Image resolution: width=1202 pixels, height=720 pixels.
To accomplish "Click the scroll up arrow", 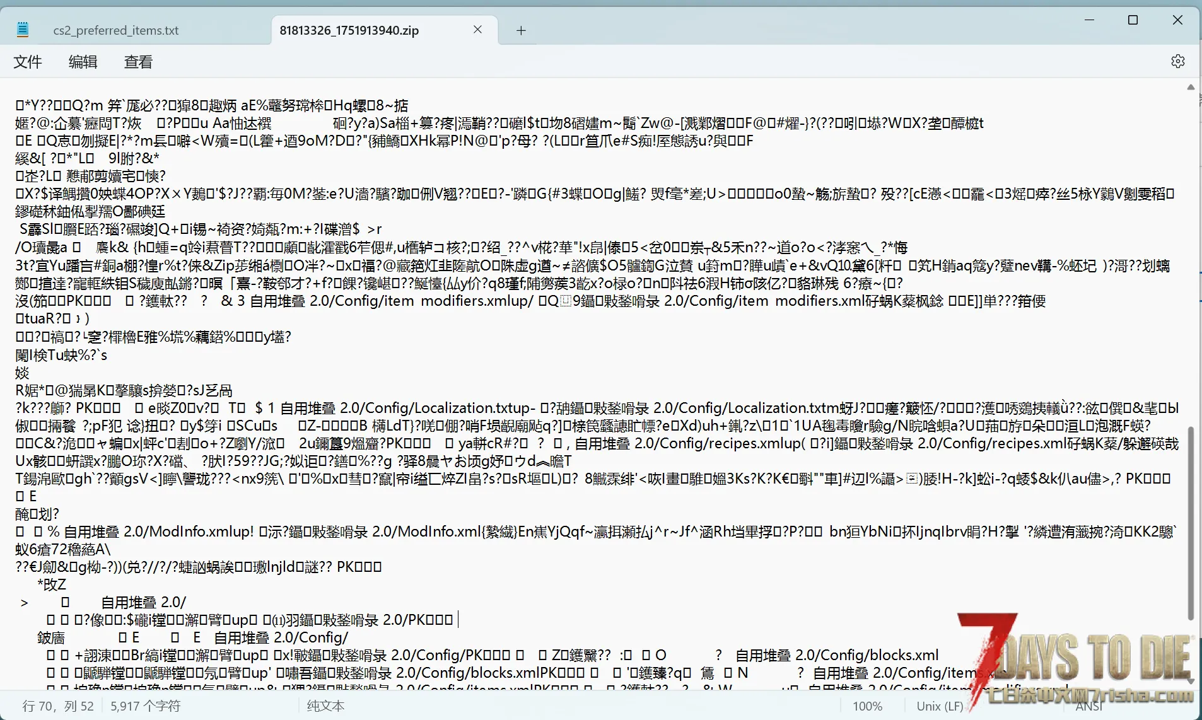I will (1191, 87).
